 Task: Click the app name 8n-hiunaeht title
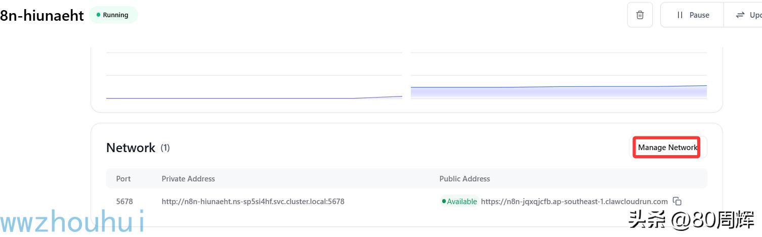pos(42,16)
